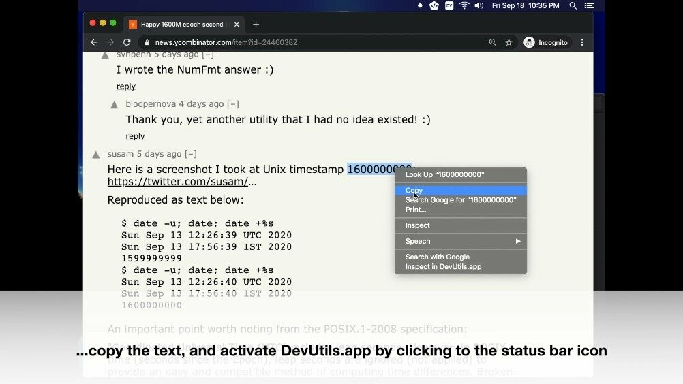Reply to bloopernova's comment
The width and height of the screenshot is (683, 384).
(x=135, y=136)
